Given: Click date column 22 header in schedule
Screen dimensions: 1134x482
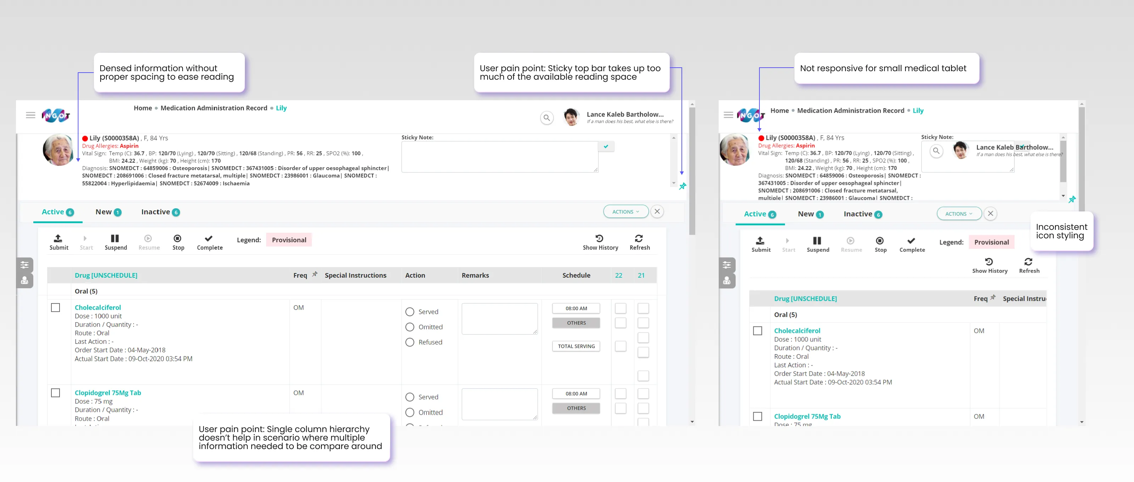Looking at the screenshot, I should click(x=618, y=275).
